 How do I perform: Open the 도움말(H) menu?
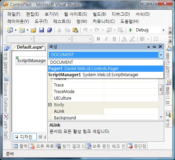coord(129,21)
